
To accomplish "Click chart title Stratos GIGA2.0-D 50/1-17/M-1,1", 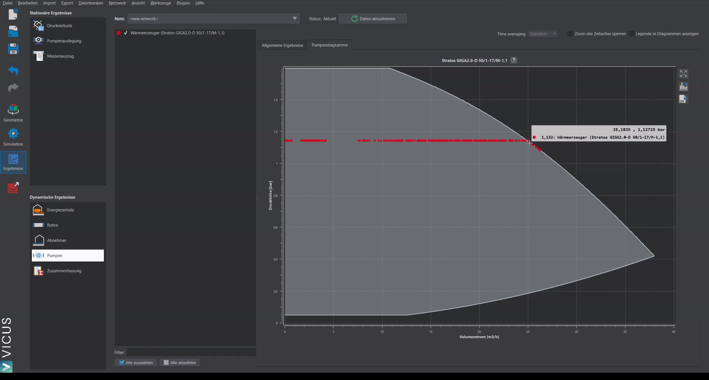I will [474, 61].
